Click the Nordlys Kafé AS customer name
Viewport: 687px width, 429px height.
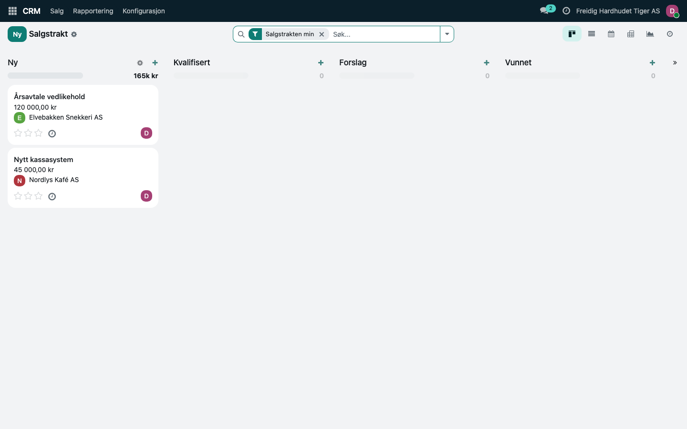click(54, 180)
